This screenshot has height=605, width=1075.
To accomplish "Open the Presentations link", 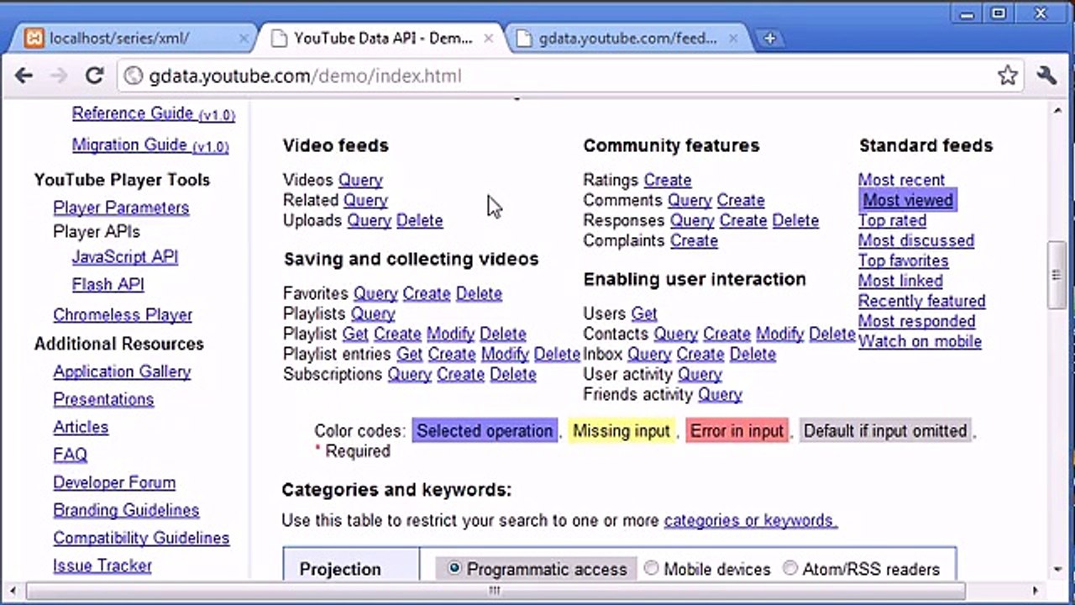I will (x=103, y=399).
